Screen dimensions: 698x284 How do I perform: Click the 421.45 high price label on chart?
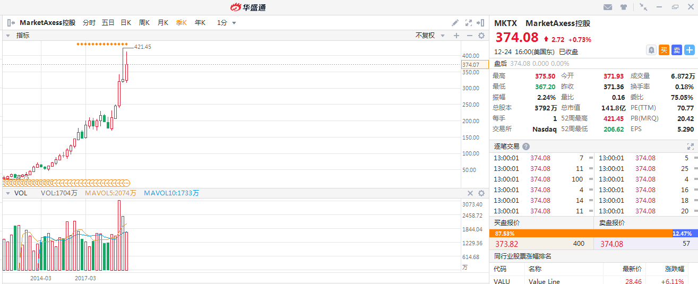[143, 47]
